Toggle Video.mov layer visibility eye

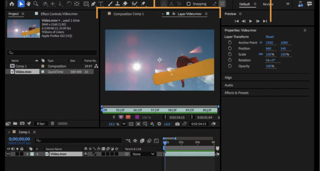tap(8, 154)
